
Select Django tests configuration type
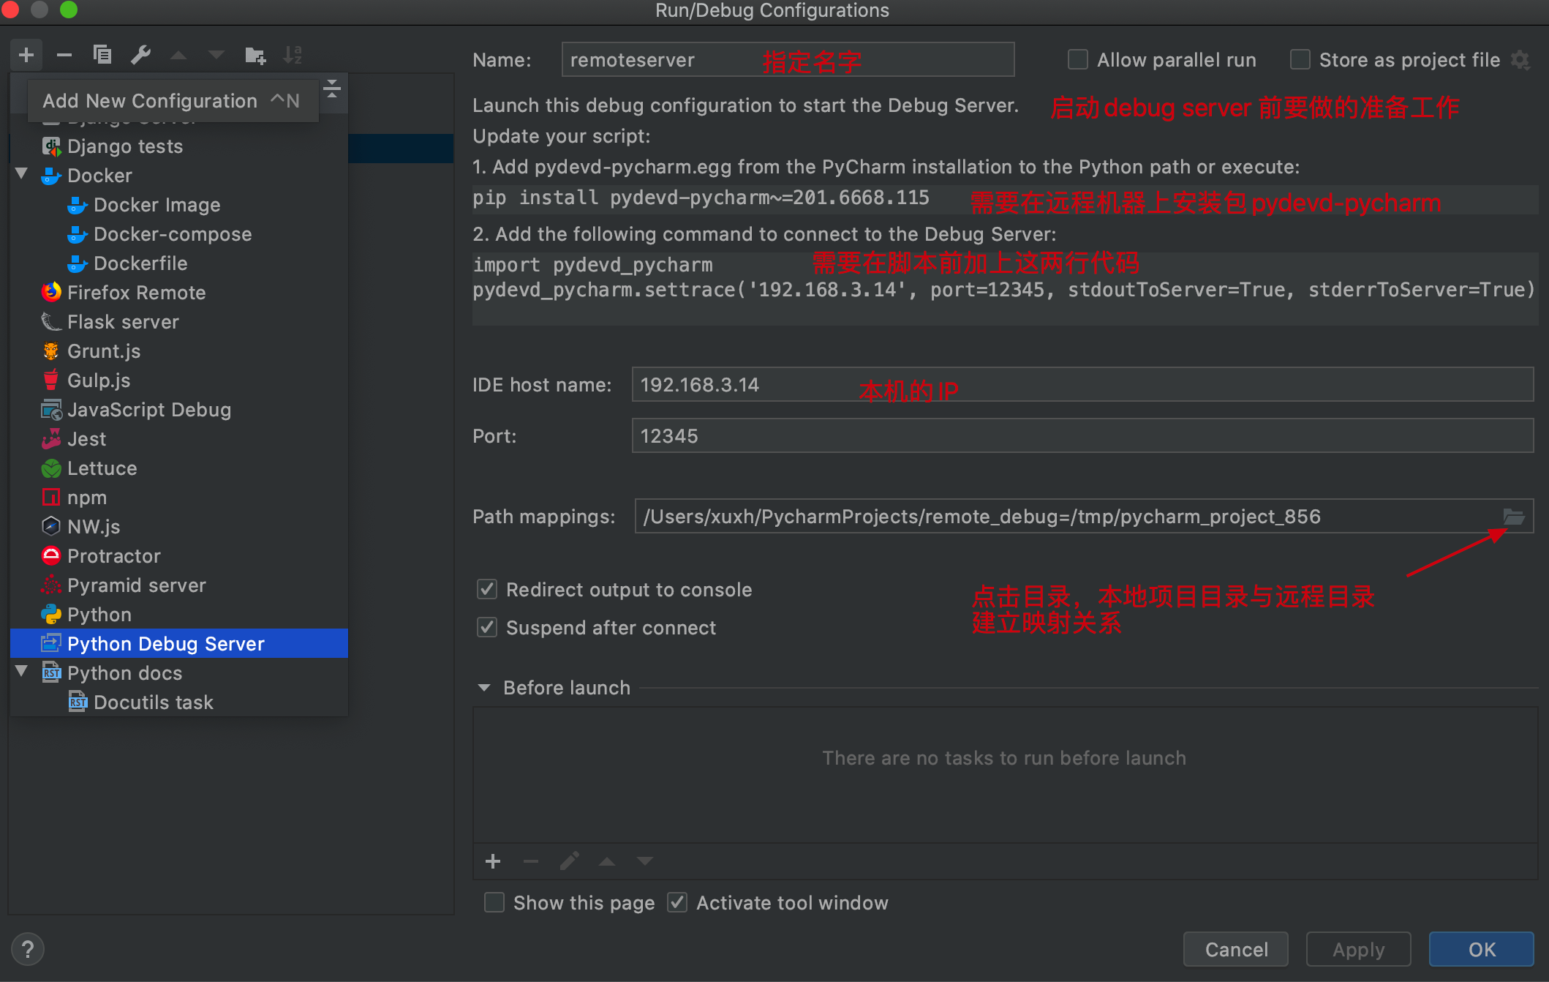(179, 146)
